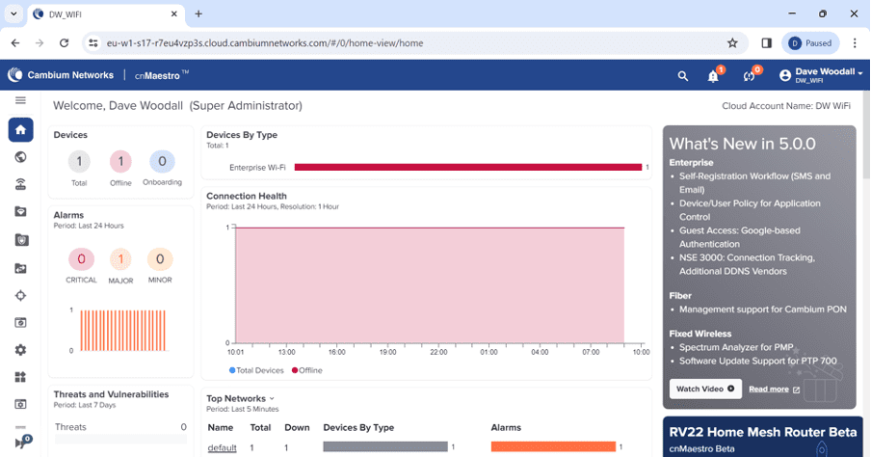The width and height of the screenshot is (871, 457).
Task: Open the Dave Woodall account dropdown
Action: click(821, 75)
